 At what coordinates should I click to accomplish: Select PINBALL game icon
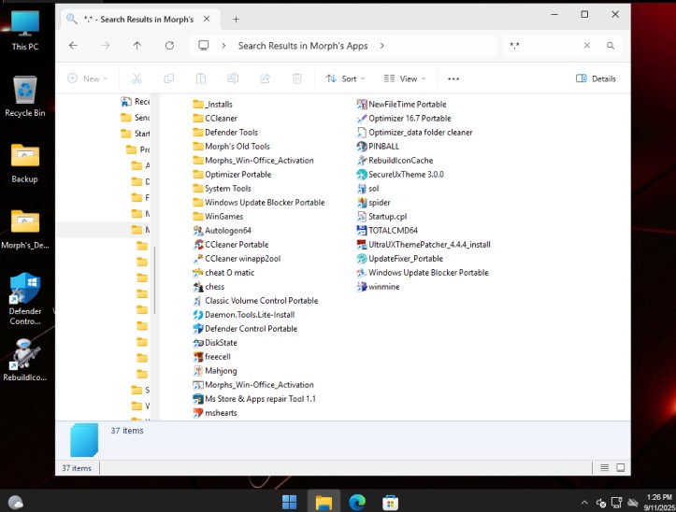[x=362, y=147]
